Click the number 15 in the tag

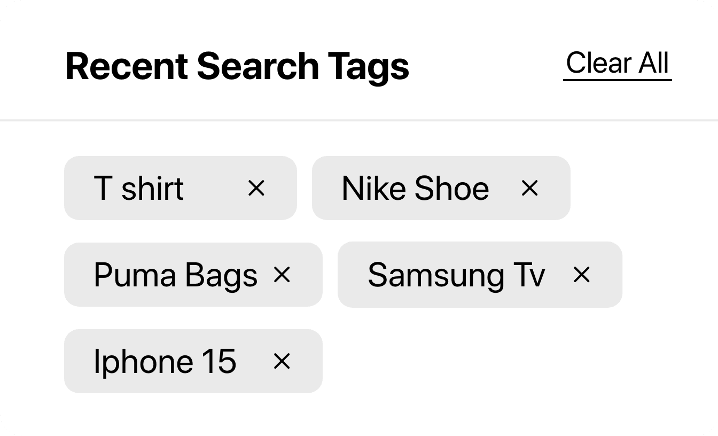(x=219, y=362)
